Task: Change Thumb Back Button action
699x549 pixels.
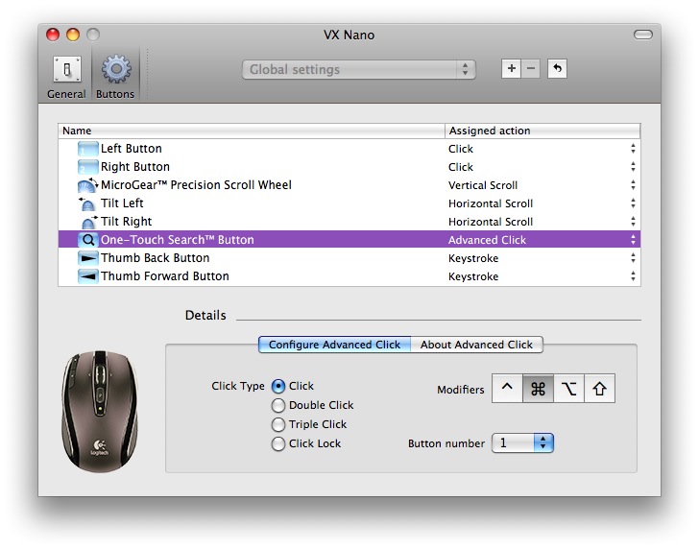Action: (633, 258)
